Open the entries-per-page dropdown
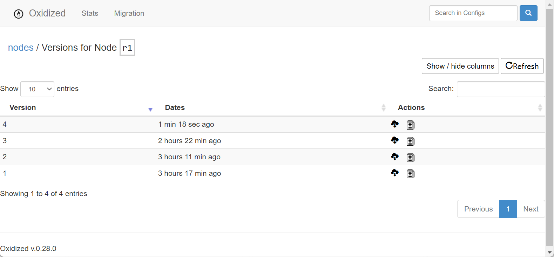Screen dimensions: 554x257 (x=37, y=89)
